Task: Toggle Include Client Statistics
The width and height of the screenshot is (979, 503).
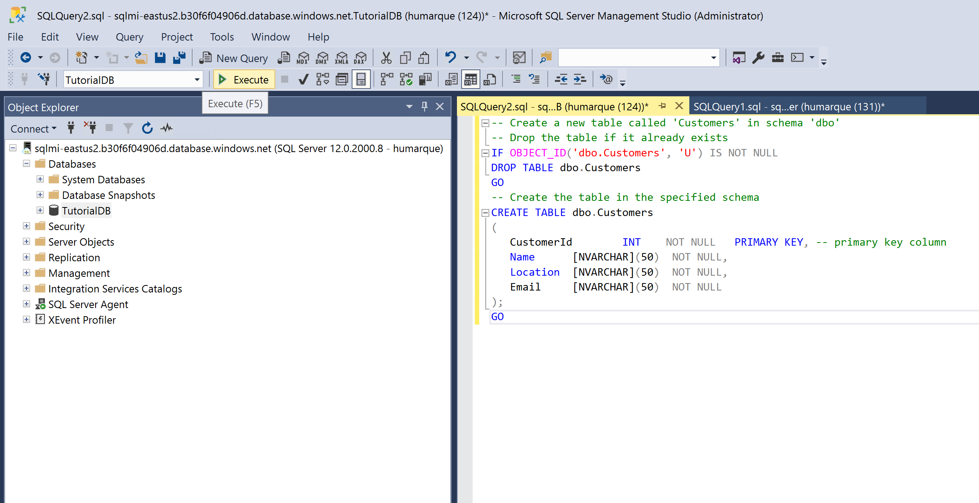Action: pyautogui.click(x=425, y=80)
